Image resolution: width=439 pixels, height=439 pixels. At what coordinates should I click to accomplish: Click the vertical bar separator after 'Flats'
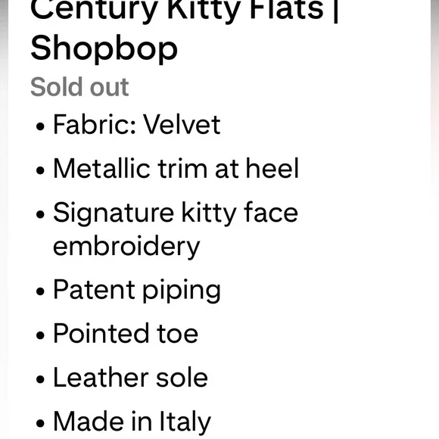tap(336, 11)
